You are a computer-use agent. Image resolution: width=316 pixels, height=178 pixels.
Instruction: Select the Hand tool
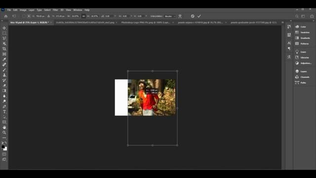(4, 128)
